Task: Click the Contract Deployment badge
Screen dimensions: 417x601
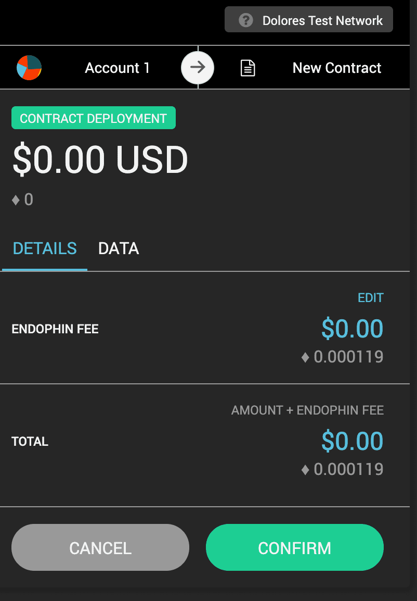Action: 94,118
